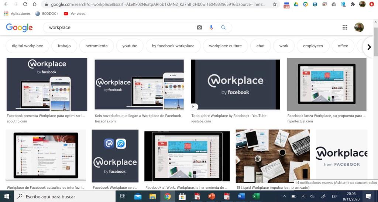This screenshot has width=378, height=202.
Task: Open the Ver vídeo. bookmark
Action: point(75,14)
